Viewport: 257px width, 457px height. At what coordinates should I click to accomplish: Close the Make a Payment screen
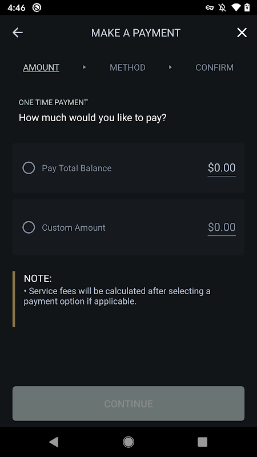pyautogui.click(x=242, y=33)
